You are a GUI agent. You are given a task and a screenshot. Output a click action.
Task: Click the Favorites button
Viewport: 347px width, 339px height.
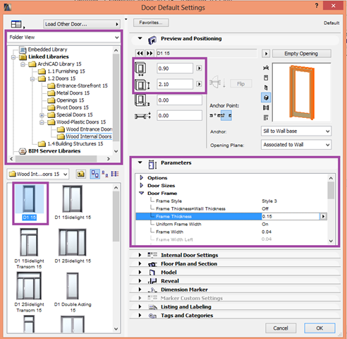tap(151, 23)
